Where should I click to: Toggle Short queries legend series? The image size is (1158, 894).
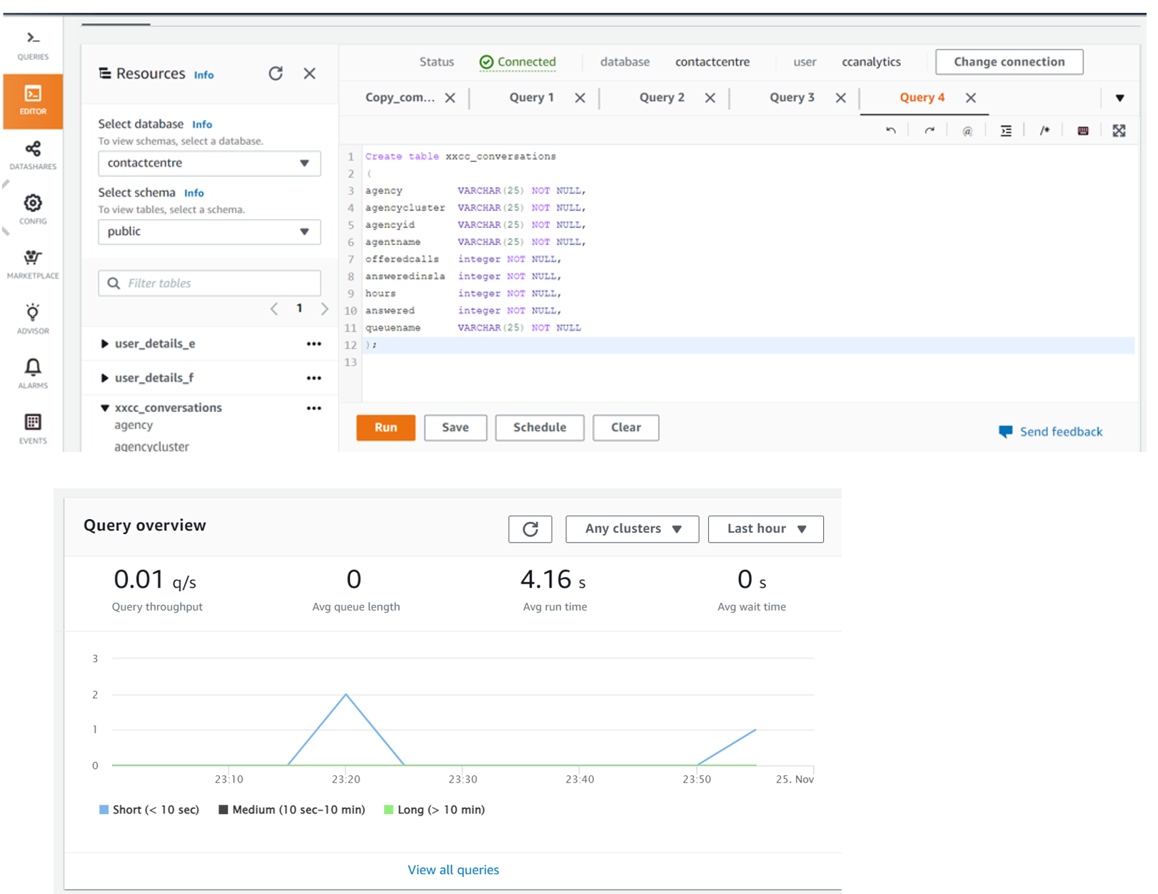coord(148,810)
